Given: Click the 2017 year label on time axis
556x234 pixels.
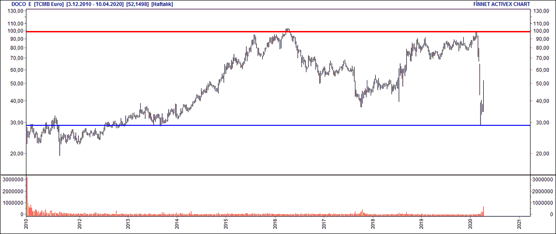Looking at the screenshot, I should point(324,224).
